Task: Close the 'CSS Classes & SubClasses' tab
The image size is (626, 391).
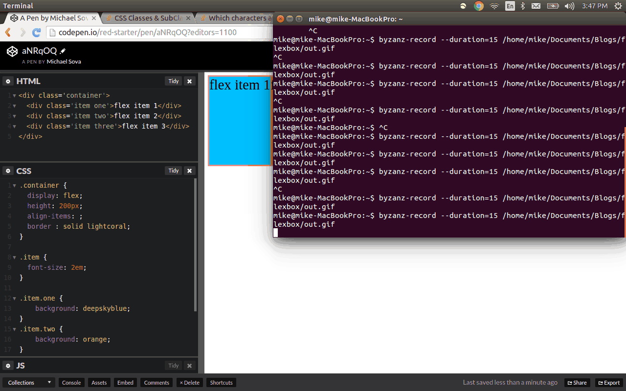Action: point(188,19)
